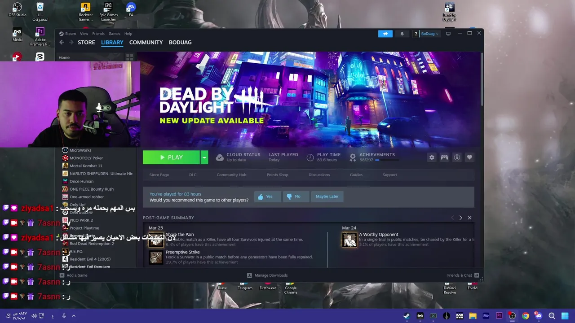Open Steam Big Picture mode icon
Viewport: 575px width, 323px height.
[448, 34]
